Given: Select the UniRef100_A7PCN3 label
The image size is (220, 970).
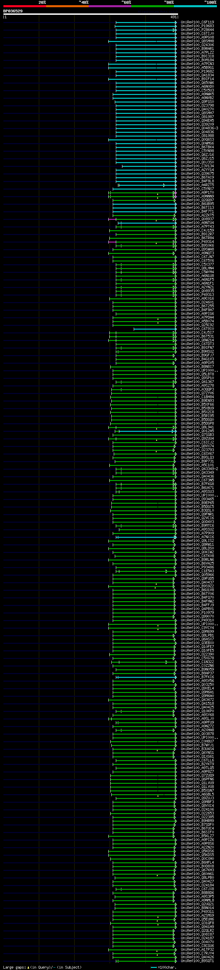Looking at the screenshot, I should tap(197, 64).
